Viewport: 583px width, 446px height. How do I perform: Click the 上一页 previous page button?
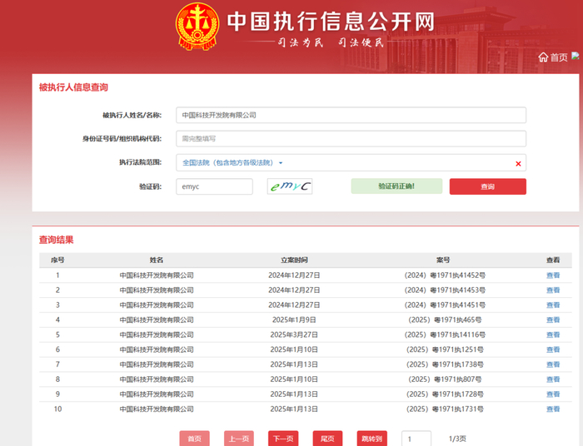238,439
